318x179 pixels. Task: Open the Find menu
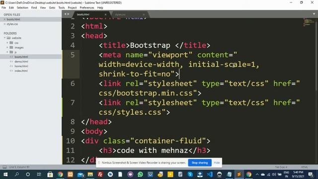pyautogui.click(x=34, y=8)
